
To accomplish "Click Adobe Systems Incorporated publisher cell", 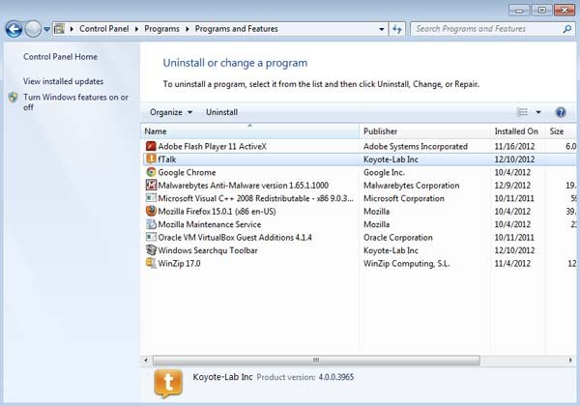I will pyautogui.click(x=416, y=146).
